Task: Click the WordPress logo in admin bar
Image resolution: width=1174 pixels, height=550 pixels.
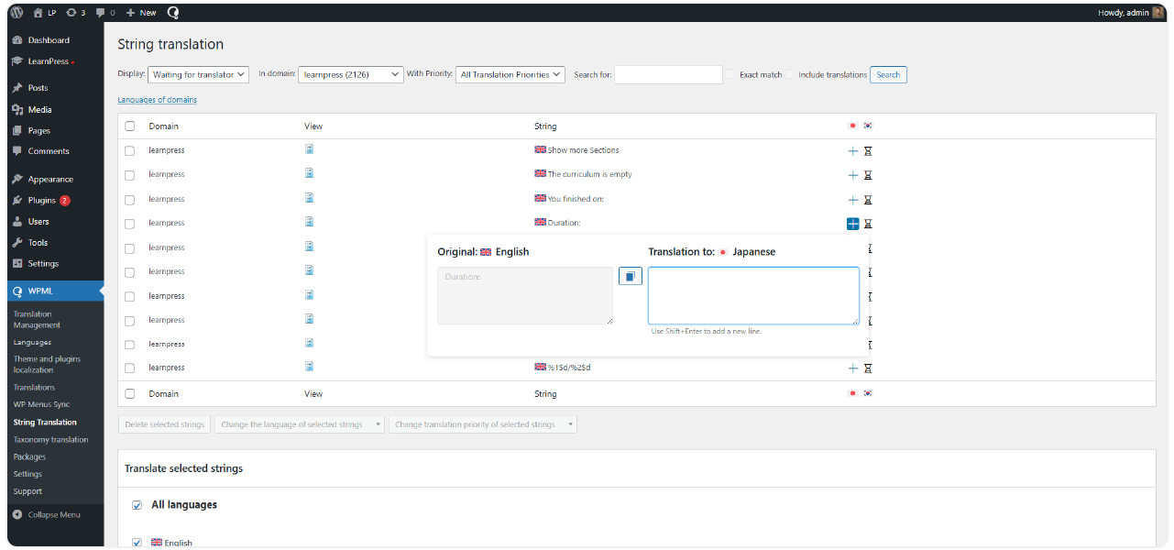Action: (16, 13)
